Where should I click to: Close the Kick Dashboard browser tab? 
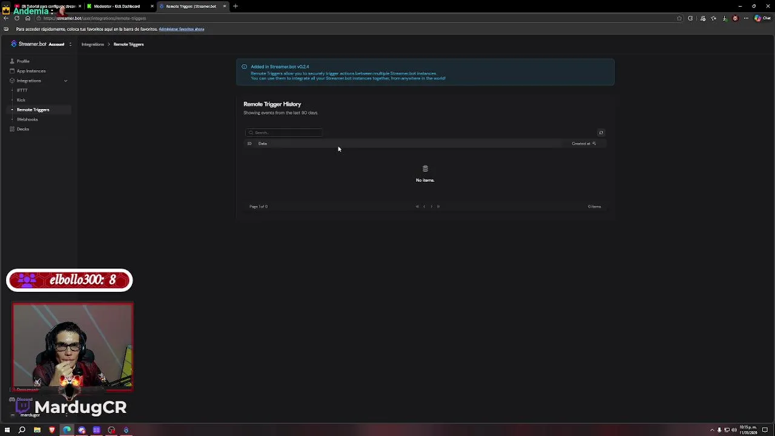[x=152, y=6]
